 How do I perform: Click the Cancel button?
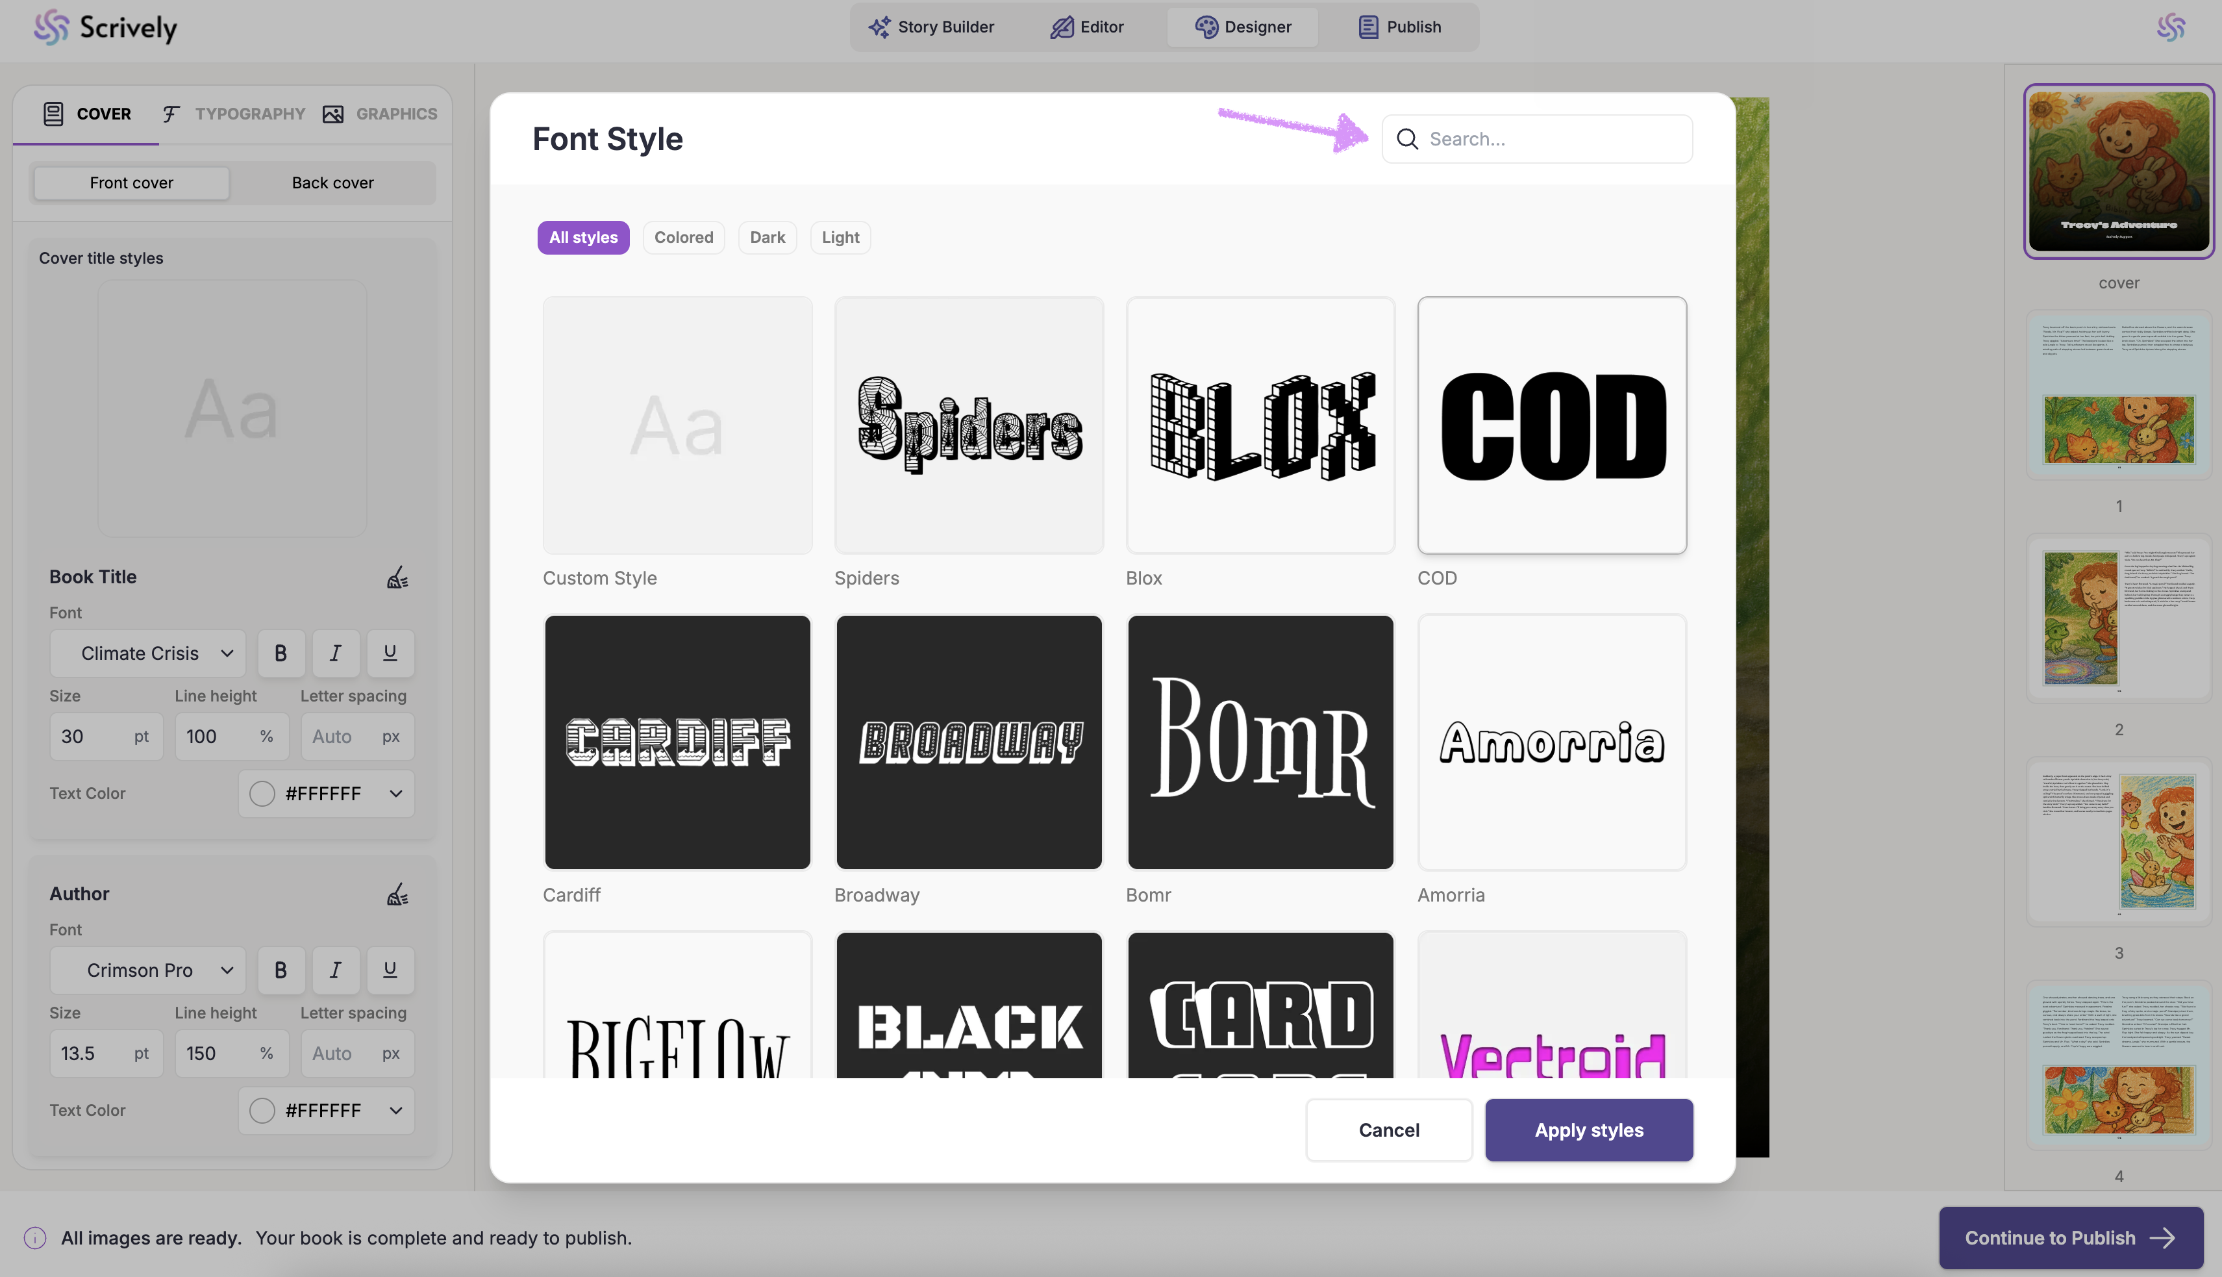[1388, 1130]
